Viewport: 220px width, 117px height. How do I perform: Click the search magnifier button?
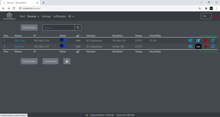[x=78, y=28]
